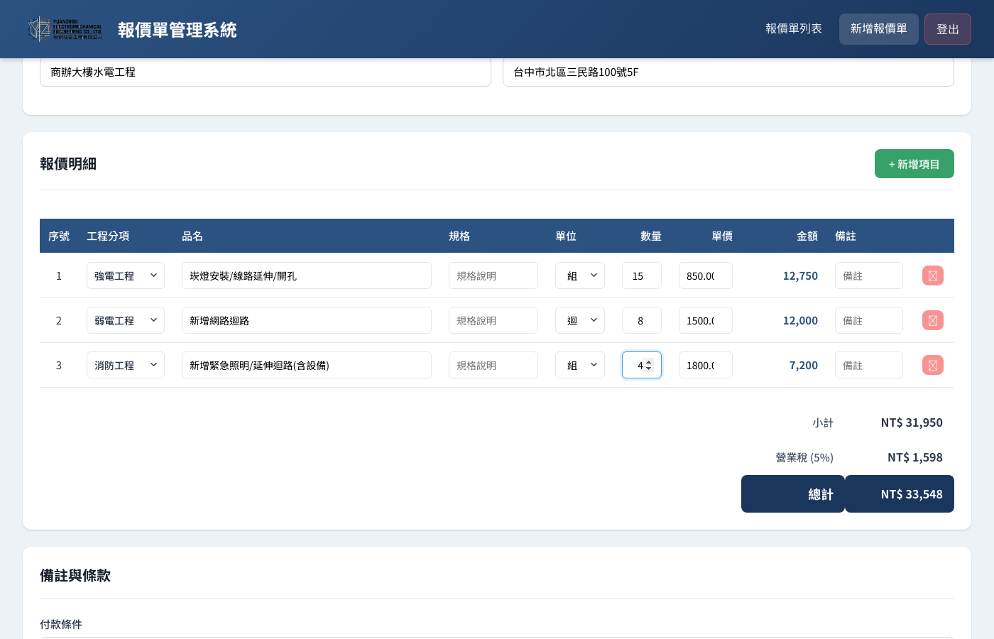Click the 規格說明 field on row 1
This screenshot has height=639, width=994.
[x=493, y=275]
